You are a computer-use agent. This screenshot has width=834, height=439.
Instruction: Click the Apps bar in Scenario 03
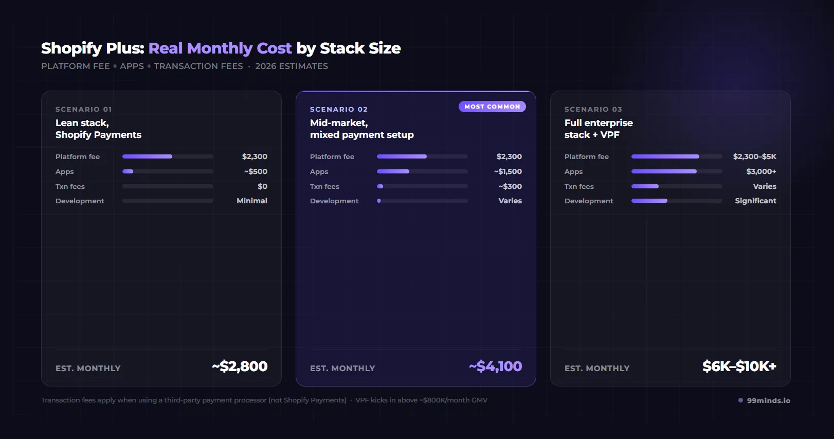677,171
